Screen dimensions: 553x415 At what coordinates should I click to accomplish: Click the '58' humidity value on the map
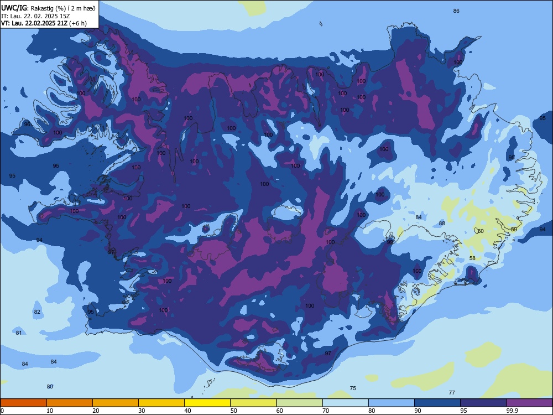tap(472, 258)
